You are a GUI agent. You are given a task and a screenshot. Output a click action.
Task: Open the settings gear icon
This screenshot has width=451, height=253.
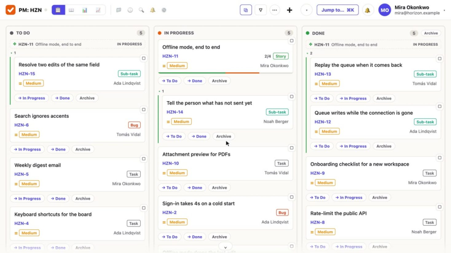(x=164, y=10)
